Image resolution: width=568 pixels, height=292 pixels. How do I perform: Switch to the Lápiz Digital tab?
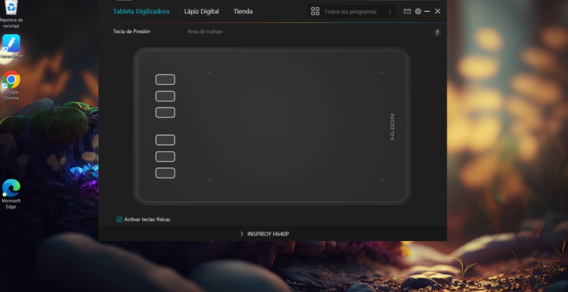[x=201, y=11]
